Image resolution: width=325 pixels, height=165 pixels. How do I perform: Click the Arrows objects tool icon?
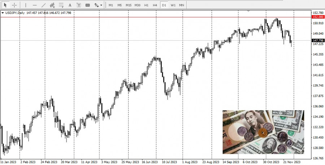coord(96,5)
